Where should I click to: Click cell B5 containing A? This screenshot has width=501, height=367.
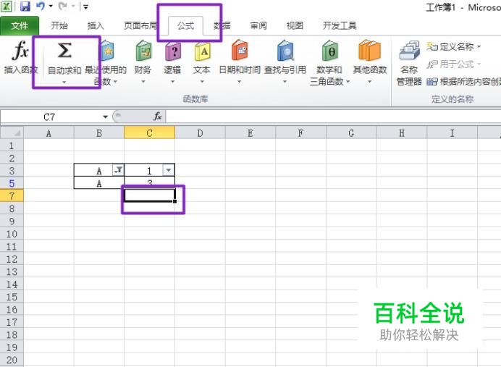click(99, 183)
